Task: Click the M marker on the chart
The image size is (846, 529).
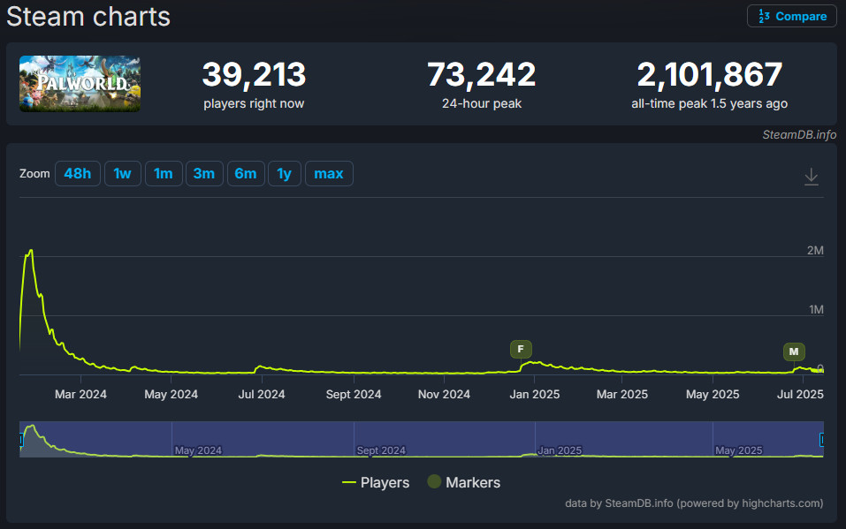Action: point(794,351)
